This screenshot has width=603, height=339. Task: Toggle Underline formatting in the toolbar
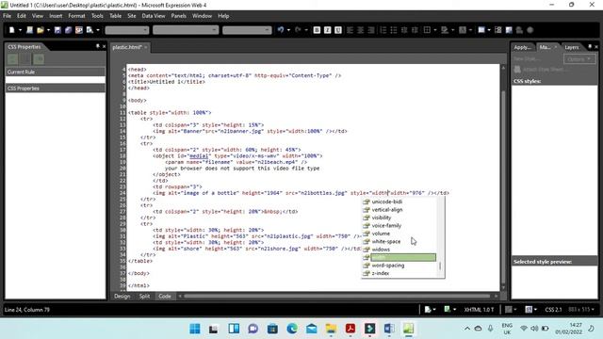point(338,30)
